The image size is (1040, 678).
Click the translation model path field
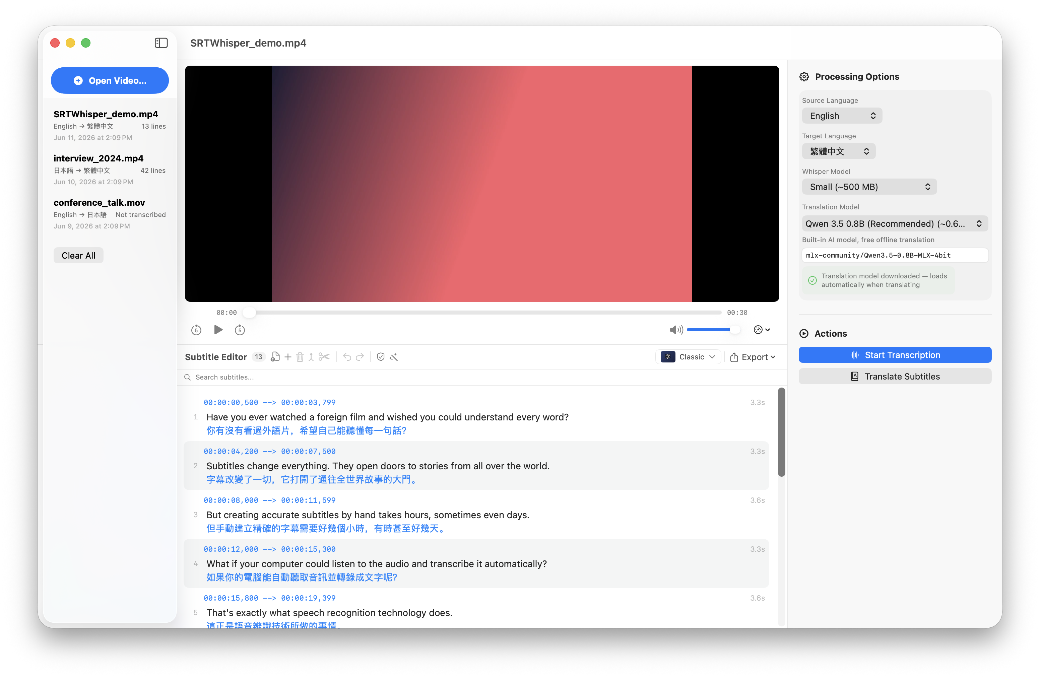[x=895, y=255]
